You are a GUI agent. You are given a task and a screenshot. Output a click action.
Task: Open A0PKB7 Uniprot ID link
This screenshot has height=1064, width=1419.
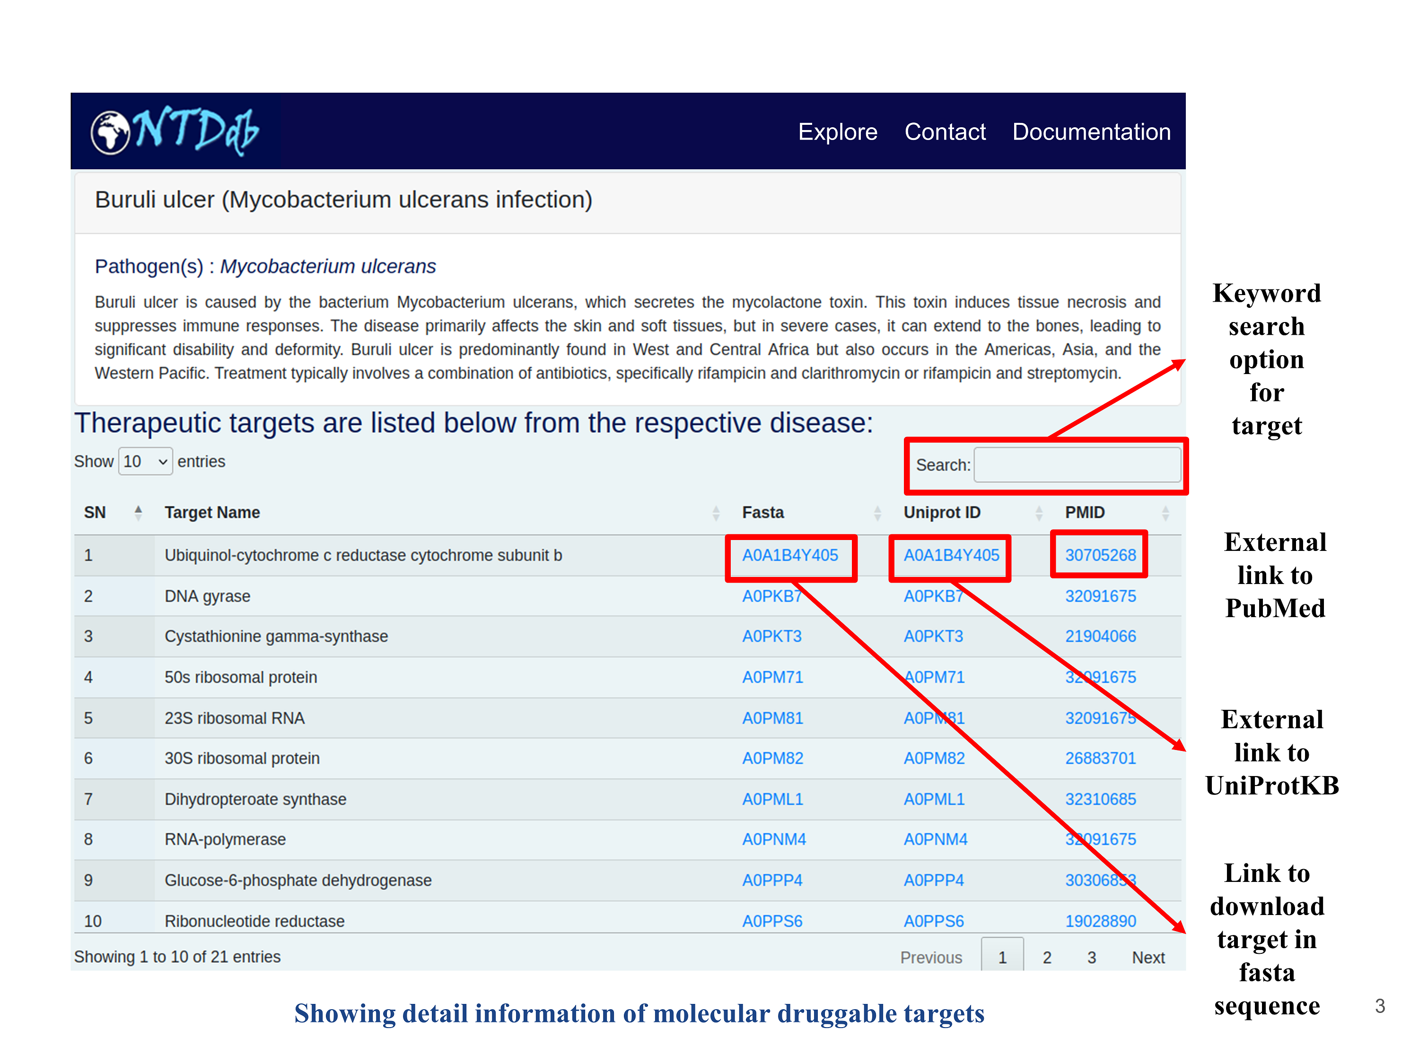(x=933, y=596)
